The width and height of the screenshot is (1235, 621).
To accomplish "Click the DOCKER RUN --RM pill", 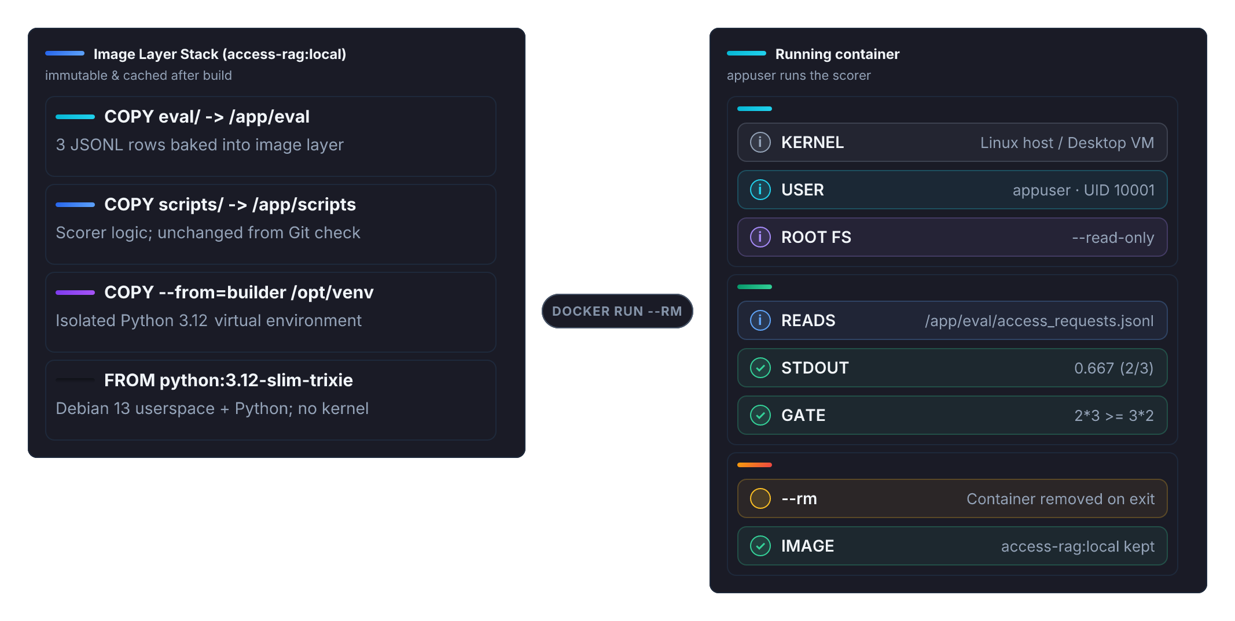I will (x=617, y=311).
